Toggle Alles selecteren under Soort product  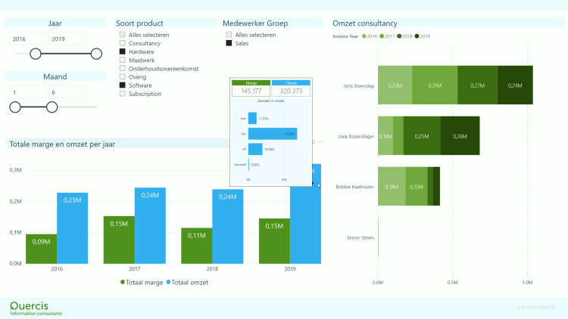pos(123,36)
